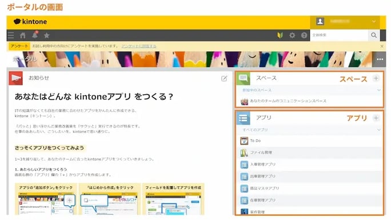Click the アプリの追加ボタンをクリック thumbnail
Screen dimensions: 391x220
coord(46,199)
